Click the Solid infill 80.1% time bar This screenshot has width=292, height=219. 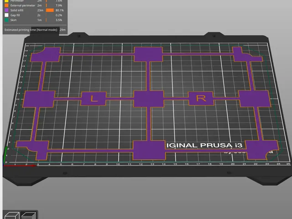(x=50, y=10)
